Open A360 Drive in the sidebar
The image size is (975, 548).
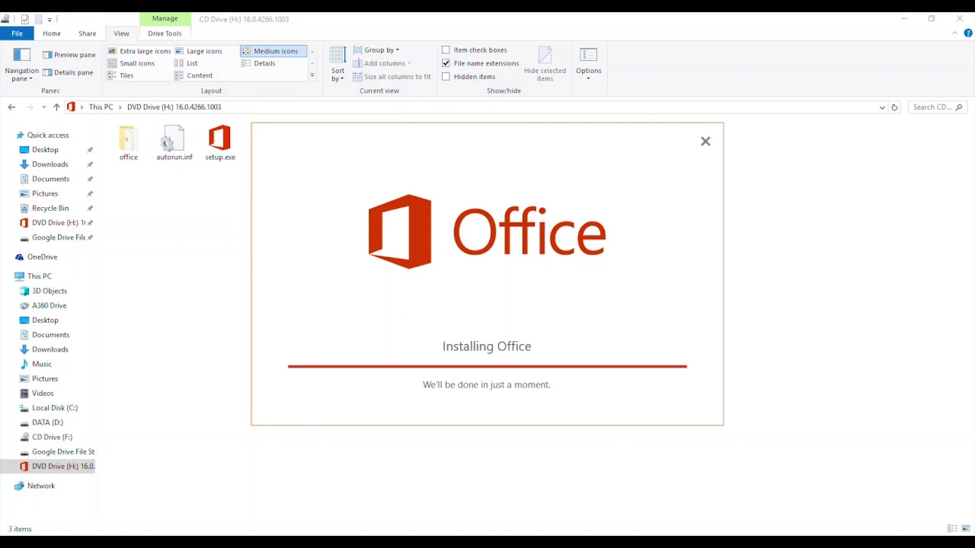pyautogui.click(x=49, y=305)
